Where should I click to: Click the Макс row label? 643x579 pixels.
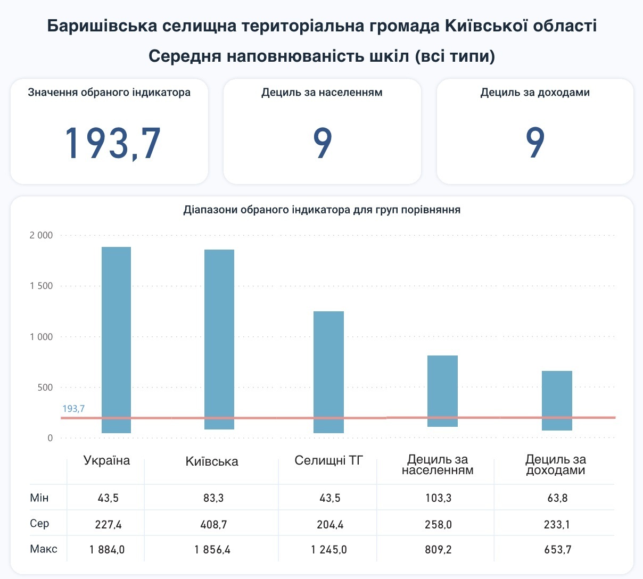(x=44, y=549)
